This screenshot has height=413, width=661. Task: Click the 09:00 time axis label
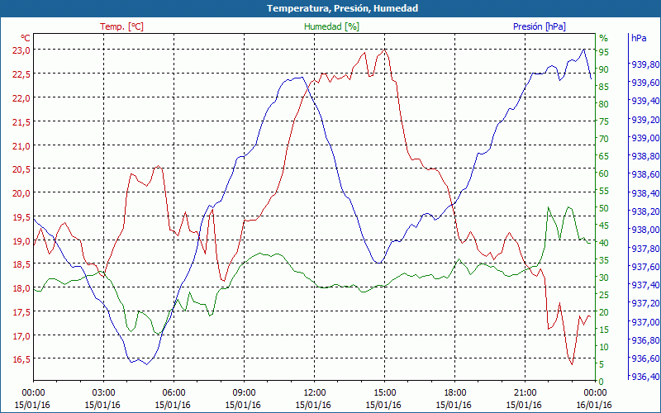pyautogui.click(x=243, y=393)
